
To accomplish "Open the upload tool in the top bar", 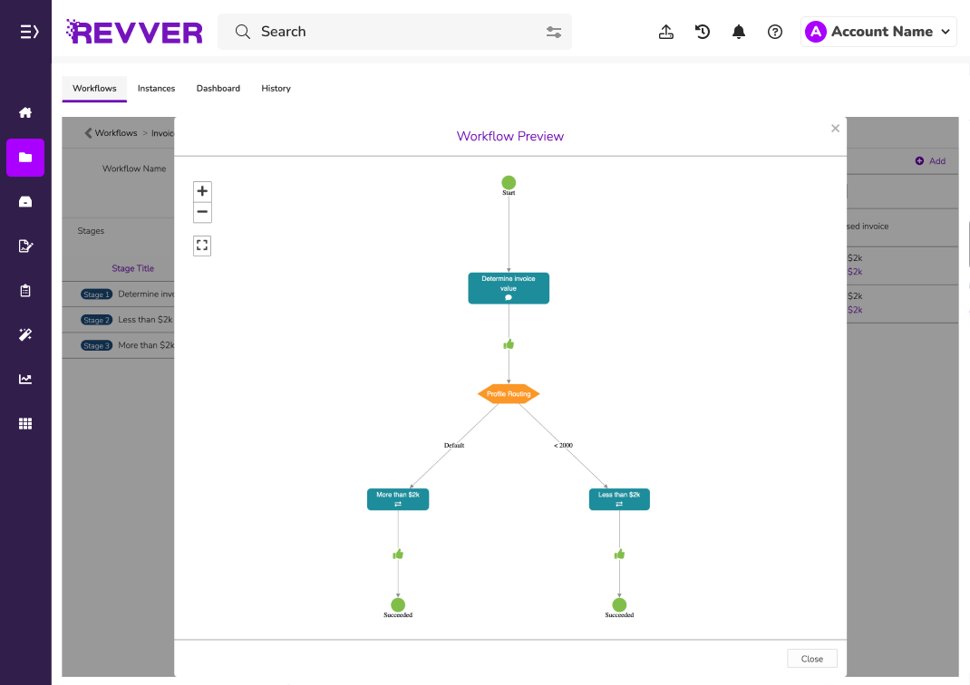I will (666, 31).
